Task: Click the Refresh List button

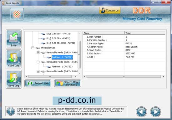Action: [38, 83]
